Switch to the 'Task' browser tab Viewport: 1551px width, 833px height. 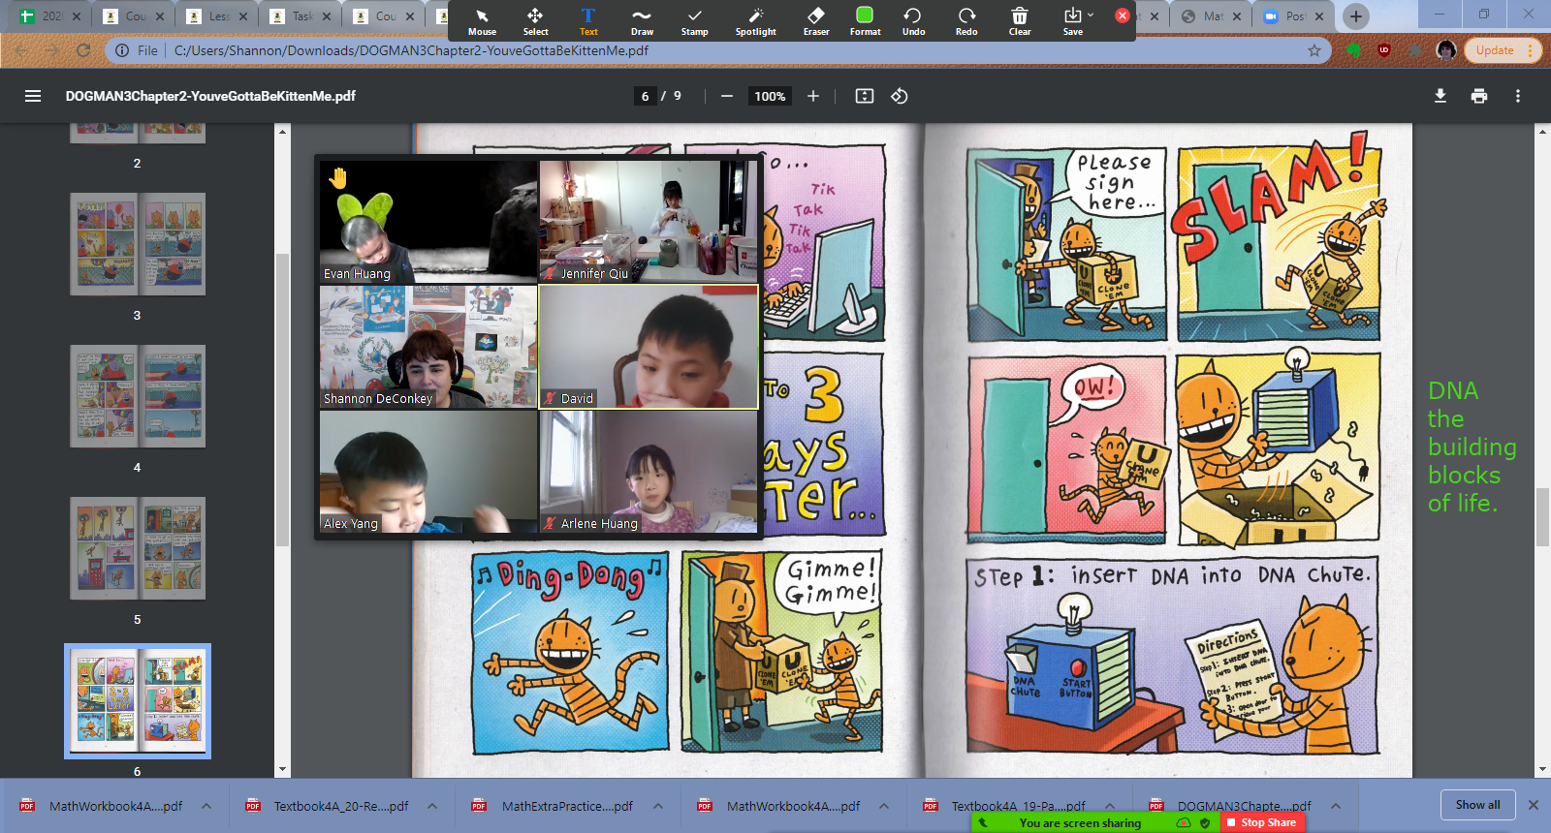pyautogui.click(x=301, y=16)
